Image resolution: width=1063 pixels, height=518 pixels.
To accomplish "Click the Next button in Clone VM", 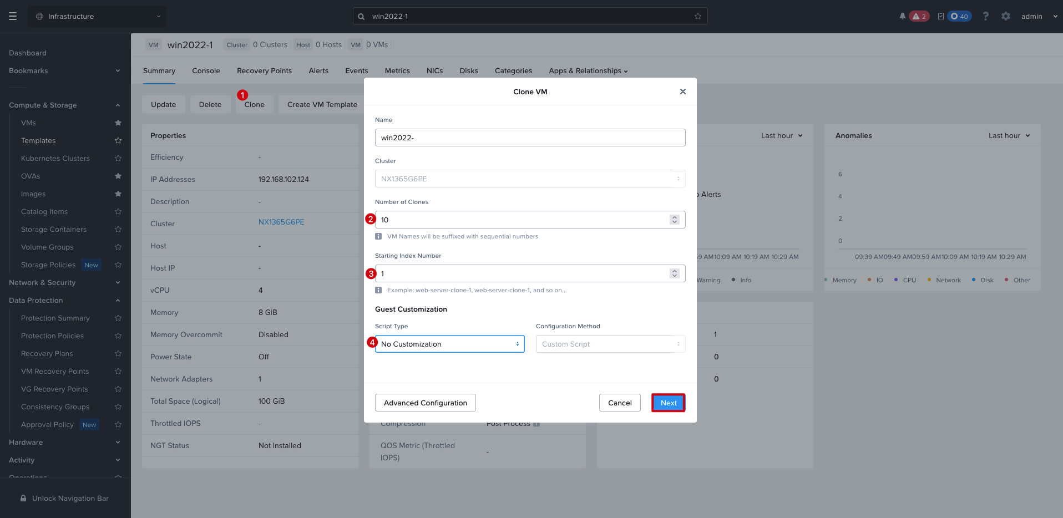I will click(669, 403).
